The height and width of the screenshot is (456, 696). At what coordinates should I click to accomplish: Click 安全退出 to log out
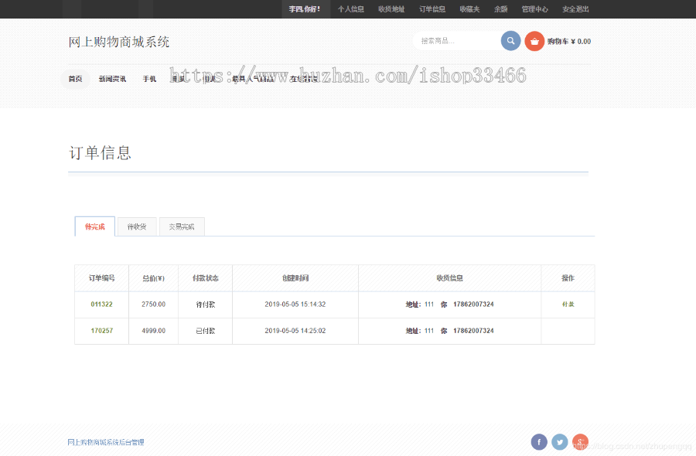pyautogui.click(x=575, y=9)
